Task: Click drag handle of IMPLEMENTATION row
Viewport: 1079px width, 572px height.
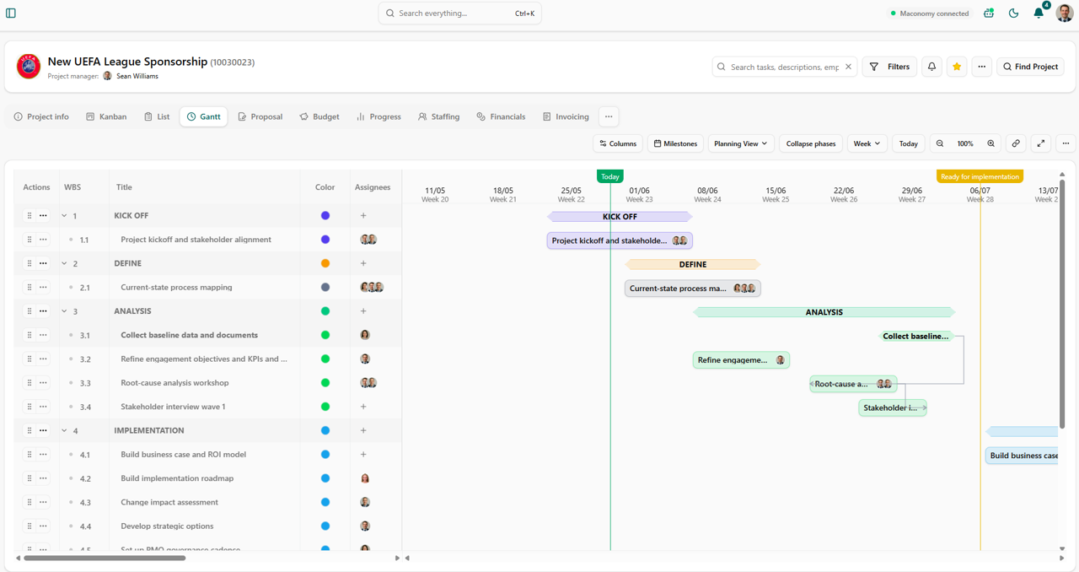Action: (30, 430)
